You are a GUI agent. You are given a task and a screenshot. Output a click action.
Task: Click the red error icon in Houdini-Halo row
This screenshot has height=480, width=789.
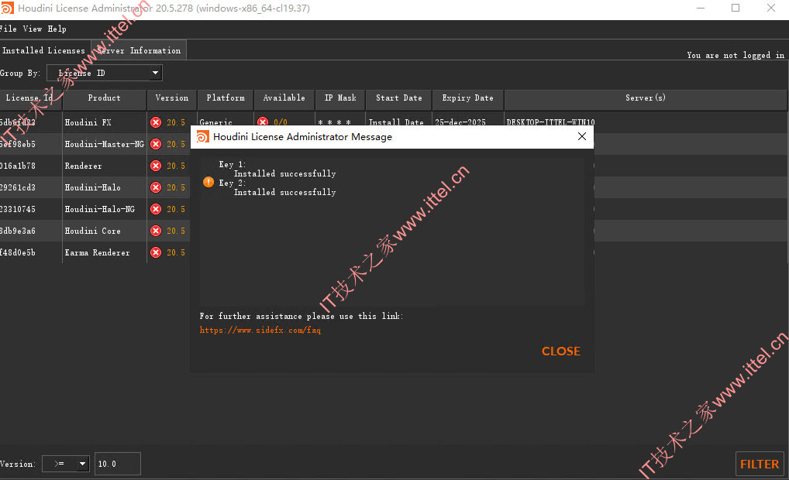click(156, 187)
